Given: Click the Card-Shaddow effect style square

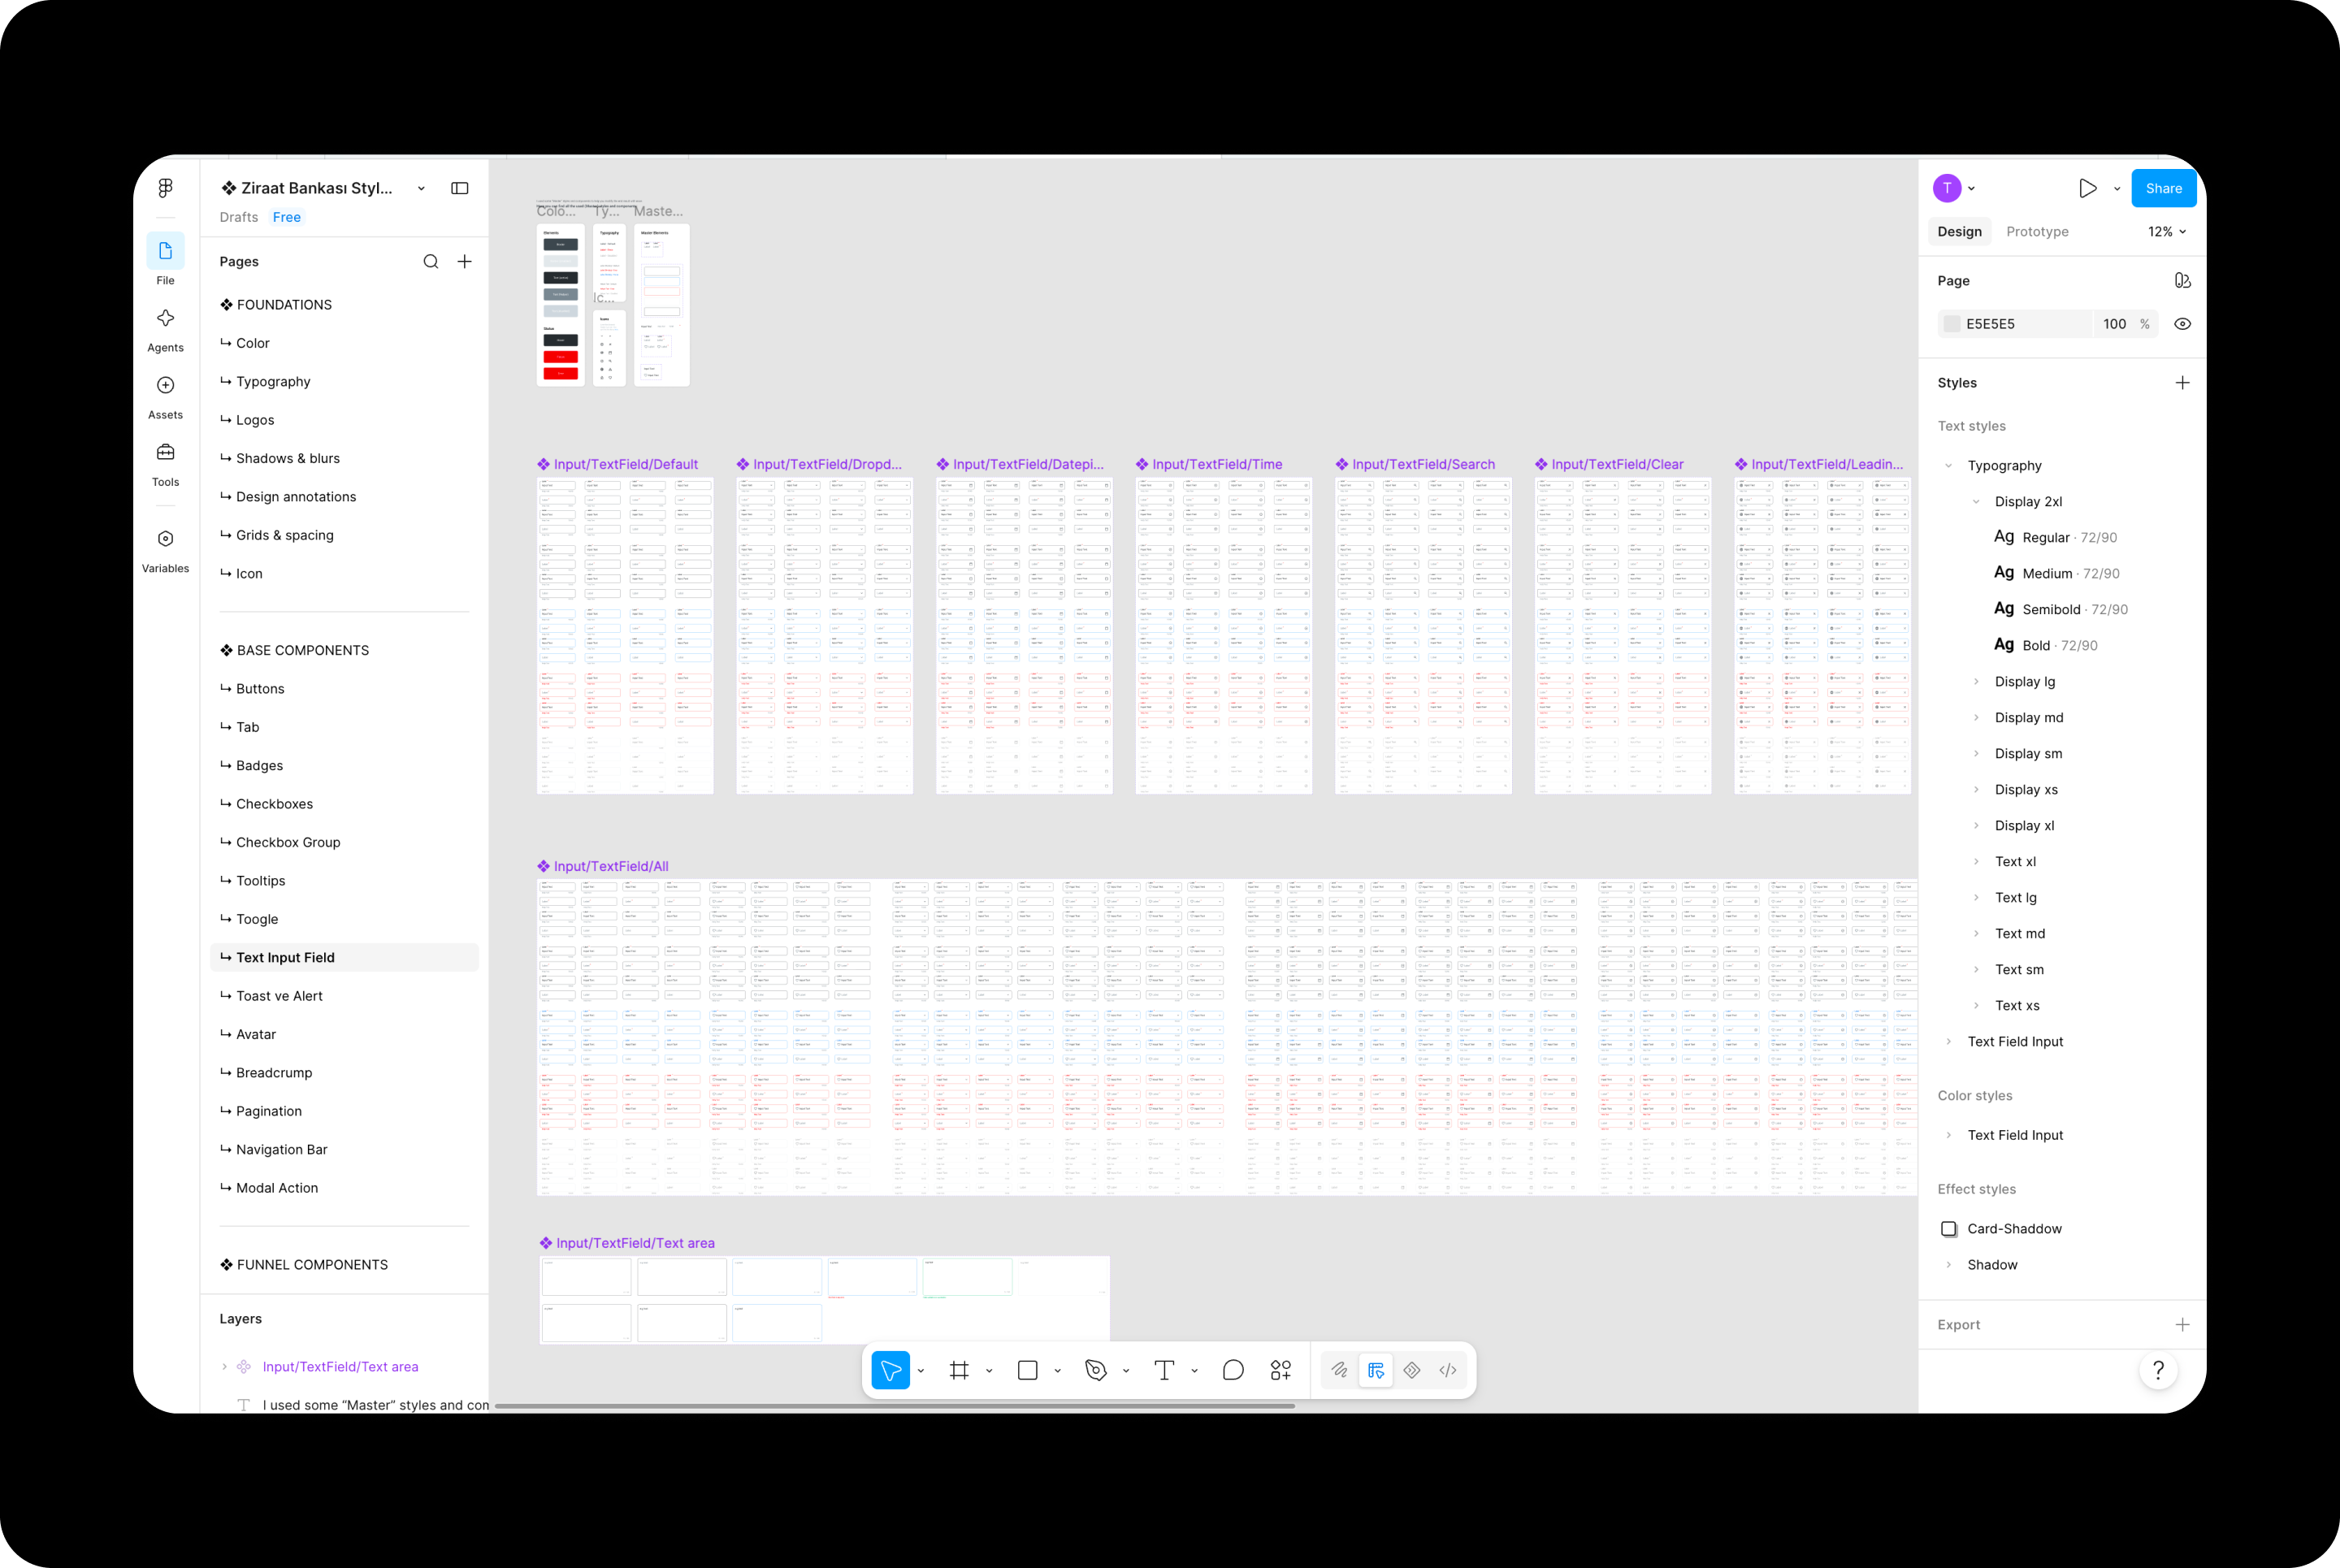Looking at the screenshot, I should tap(1949, 1229).
